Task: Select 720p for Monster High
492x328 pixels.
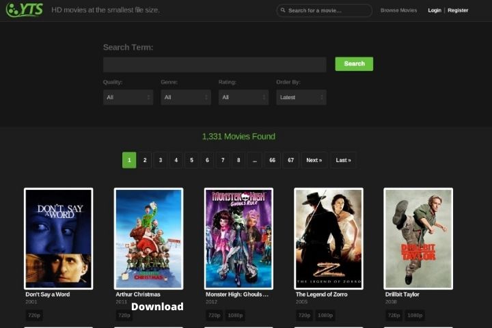Action: click(x=215, y=315)
